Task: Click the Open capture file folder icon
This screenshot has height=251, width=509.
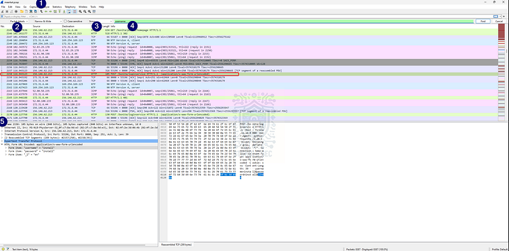Action: [x=22, y=11]
